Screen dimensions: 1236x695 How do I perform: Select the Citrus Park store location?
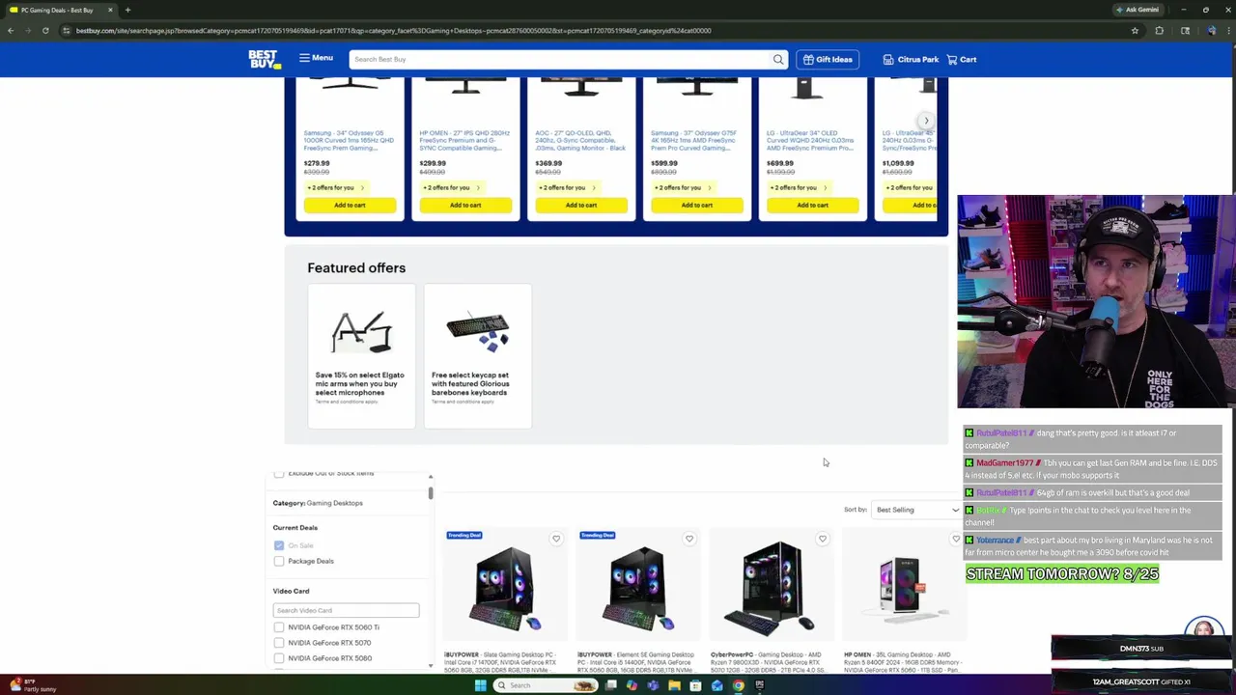[x=911, y=60]
